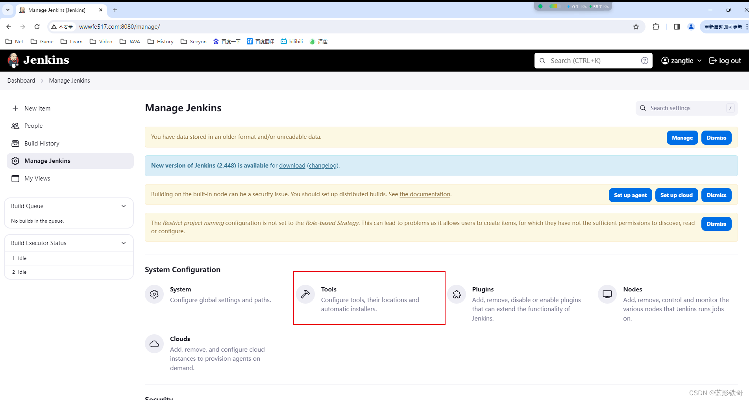Viewport: 749px width, 400px height.
Task: Click the Jenkins butler logo icon
Action: (x=13, y=60)
